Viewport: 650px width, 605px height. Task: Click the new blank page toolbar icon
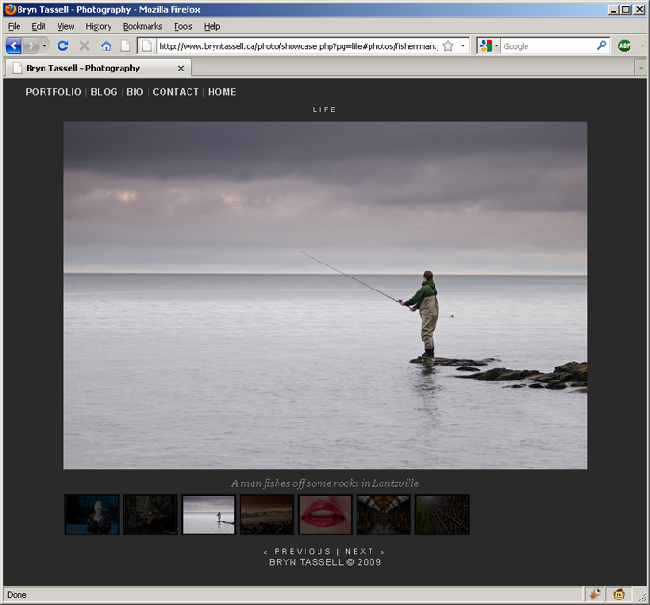point(125,45)
